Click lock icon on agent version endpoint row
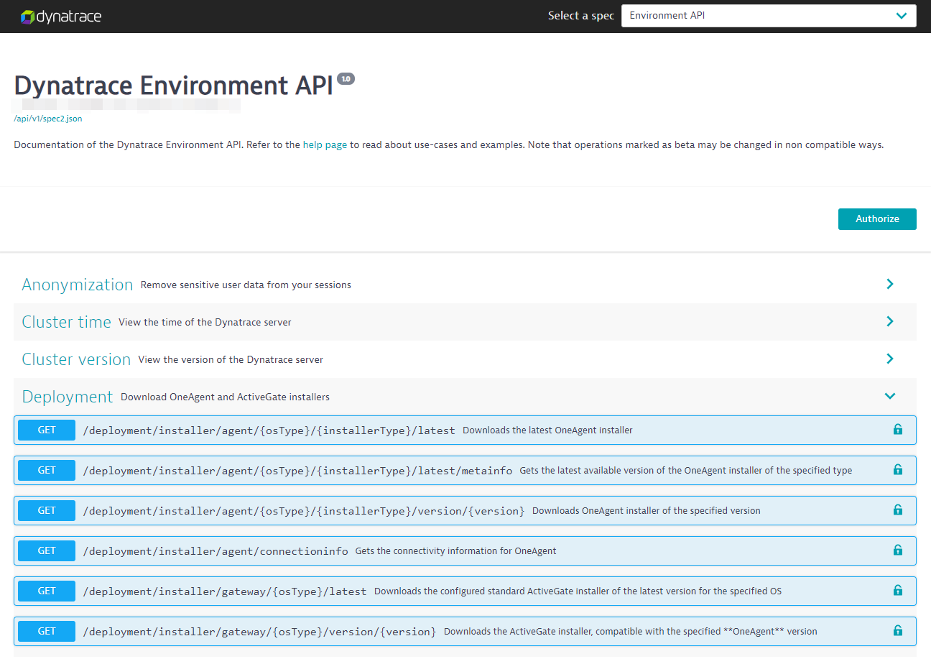The height and width of the screenshot is (659, 931). [897, 510]
